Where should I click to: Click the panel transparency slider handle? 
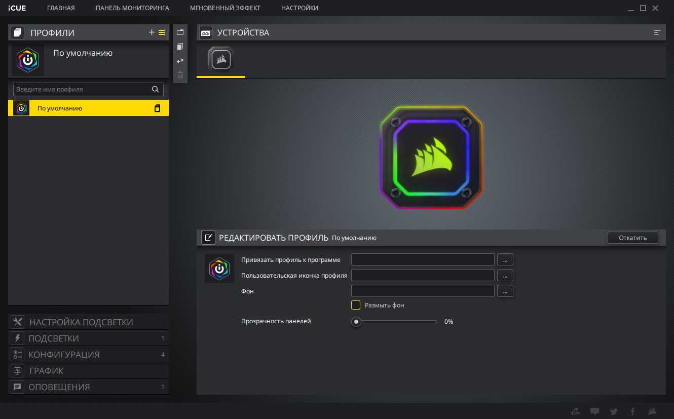(357, 322)
